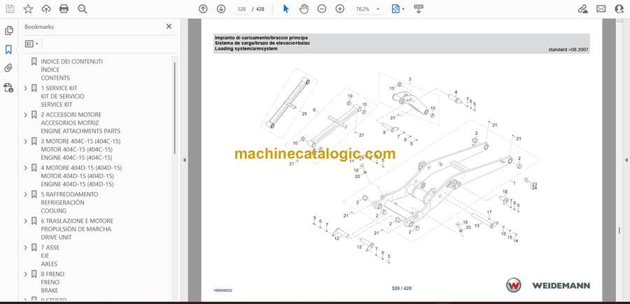Expand the 1 SERVICE KIT bookmark
The height and width of the screenshot is (304, 630).
26,88
